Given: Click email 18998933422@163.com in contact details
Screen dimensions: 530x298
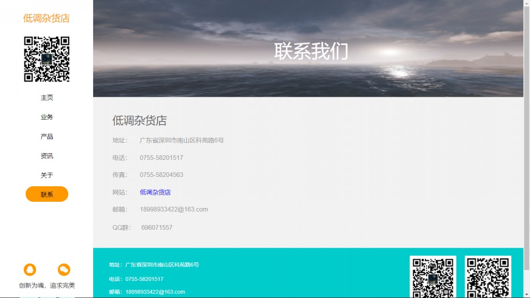Looking at the screenshot, I should pyautogui.click(x=174, y=210).
